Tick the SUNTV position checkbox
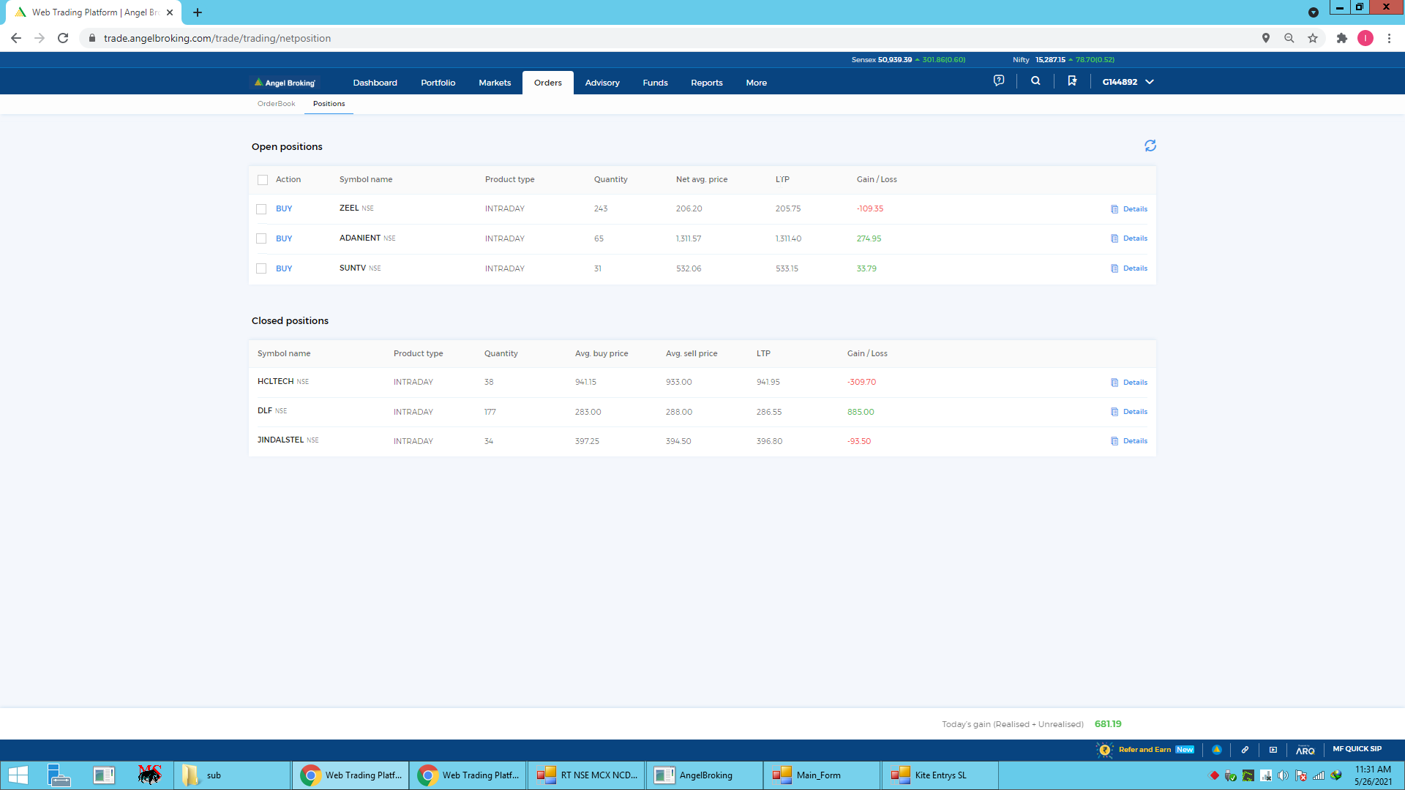The image size is (1405, 790). pos(261,268)
